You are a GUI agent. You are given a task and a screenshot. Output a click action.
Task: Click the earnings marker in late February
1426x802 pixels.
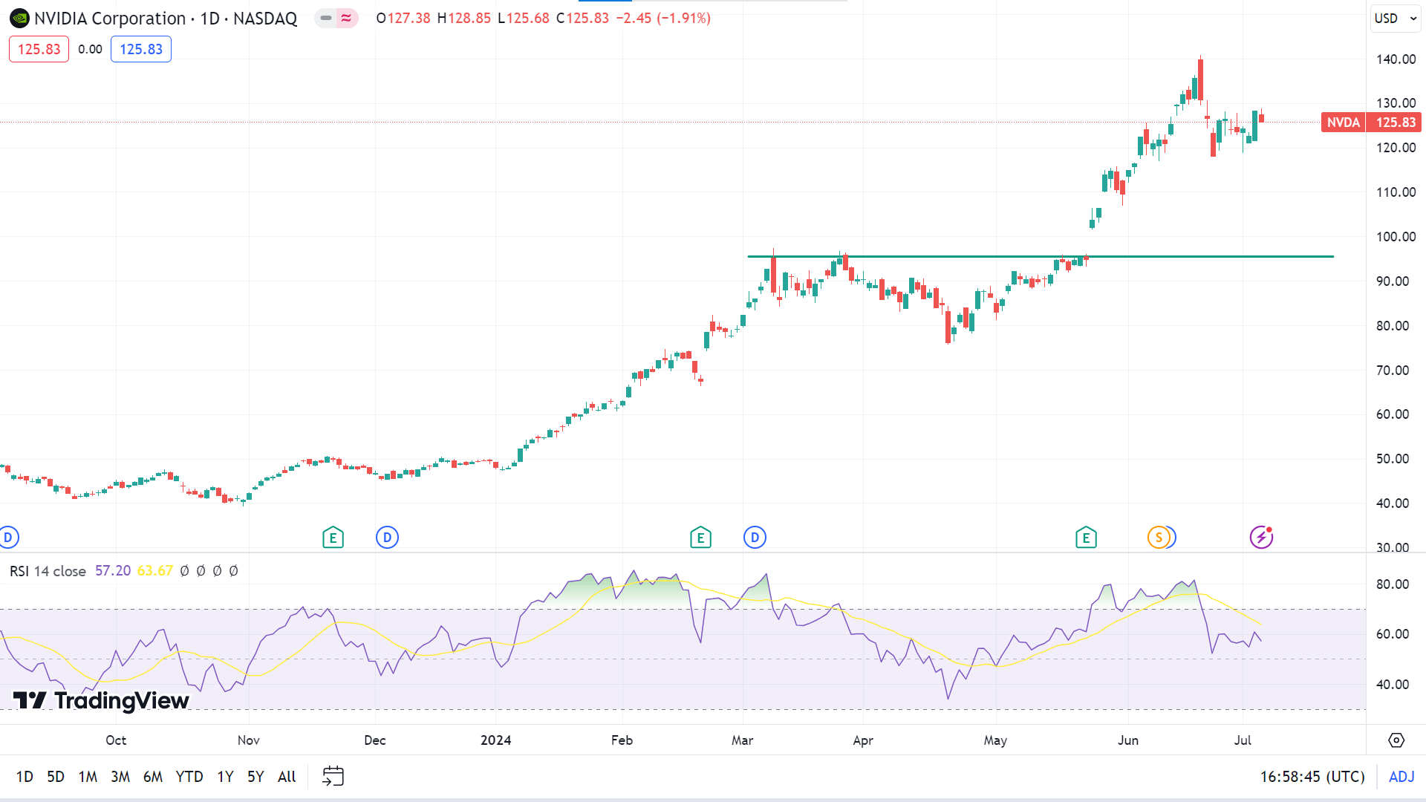[x=700, y=537]
